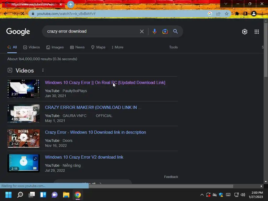Click 'PaullyBoiPlays' channel name text
Viewport: 268px width, 201px height.
[x=75, y=91]
